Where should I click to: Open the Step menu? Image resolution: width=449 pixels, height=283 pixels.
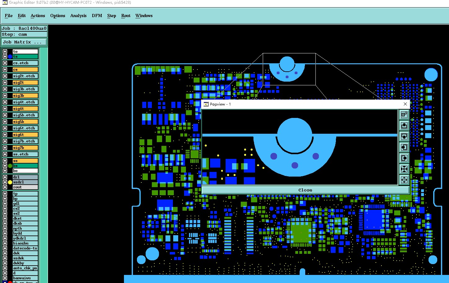[x=112, y=16]
